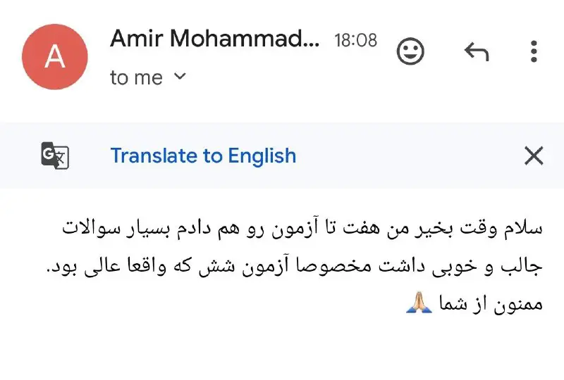Open the three-dot more options menu
The width and height of the screenshot is (564, 380).
click(x=534, y=51)
